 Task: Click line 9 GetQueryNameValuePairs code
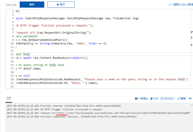click(42, 40)
